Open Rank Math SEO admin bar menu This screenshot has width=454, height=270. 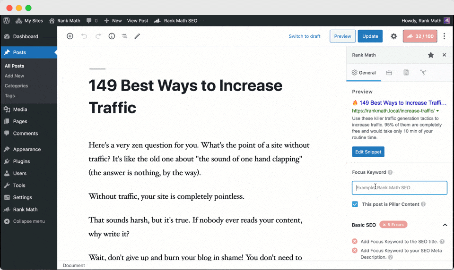point(176,20)
